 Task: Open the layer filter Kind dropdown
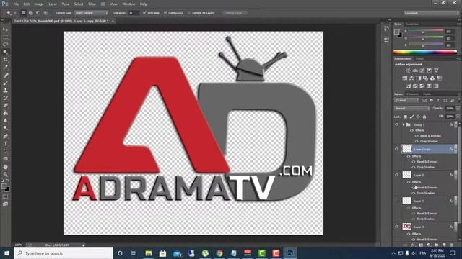pyautogui.click(x=406, y=101)
